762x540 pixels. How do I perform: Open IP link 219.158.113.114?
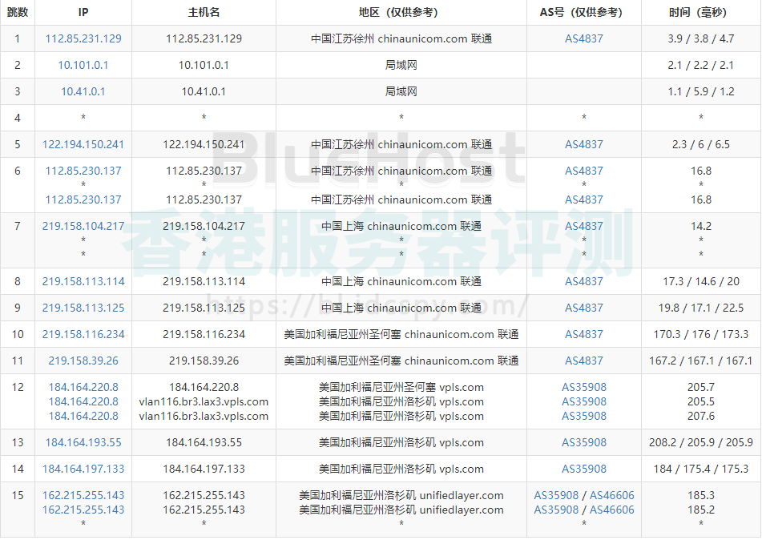click(x=83, y=281)
